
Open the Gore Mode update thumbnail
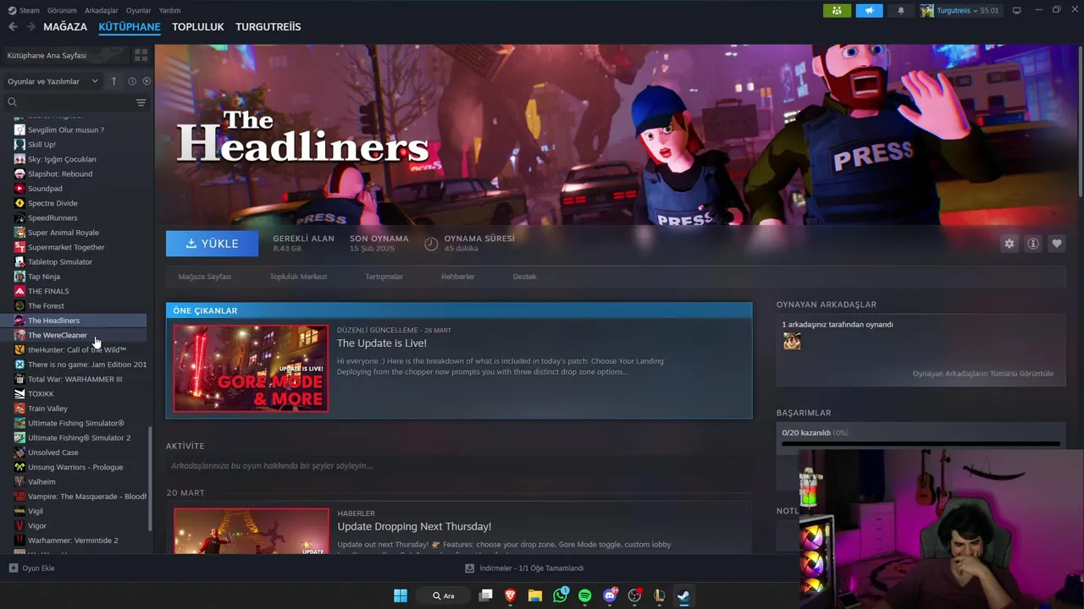pos(251,368)
